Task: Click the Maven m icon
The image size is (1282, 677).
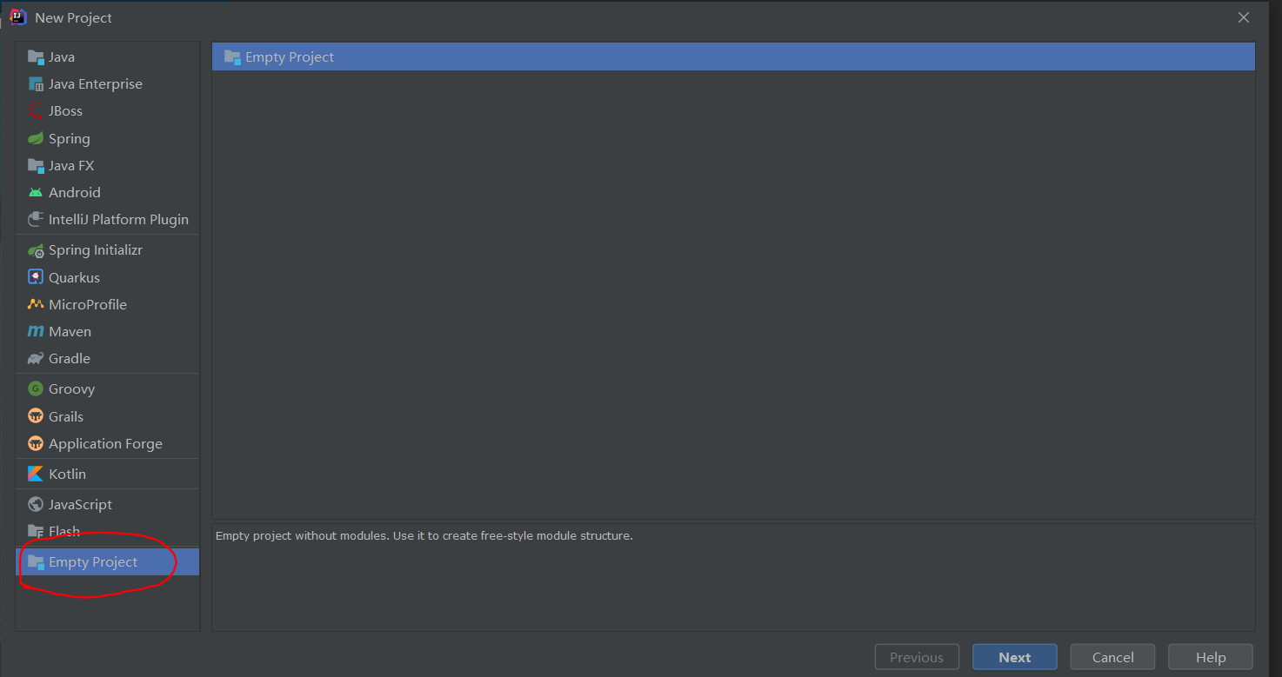Action: (36, 332)
